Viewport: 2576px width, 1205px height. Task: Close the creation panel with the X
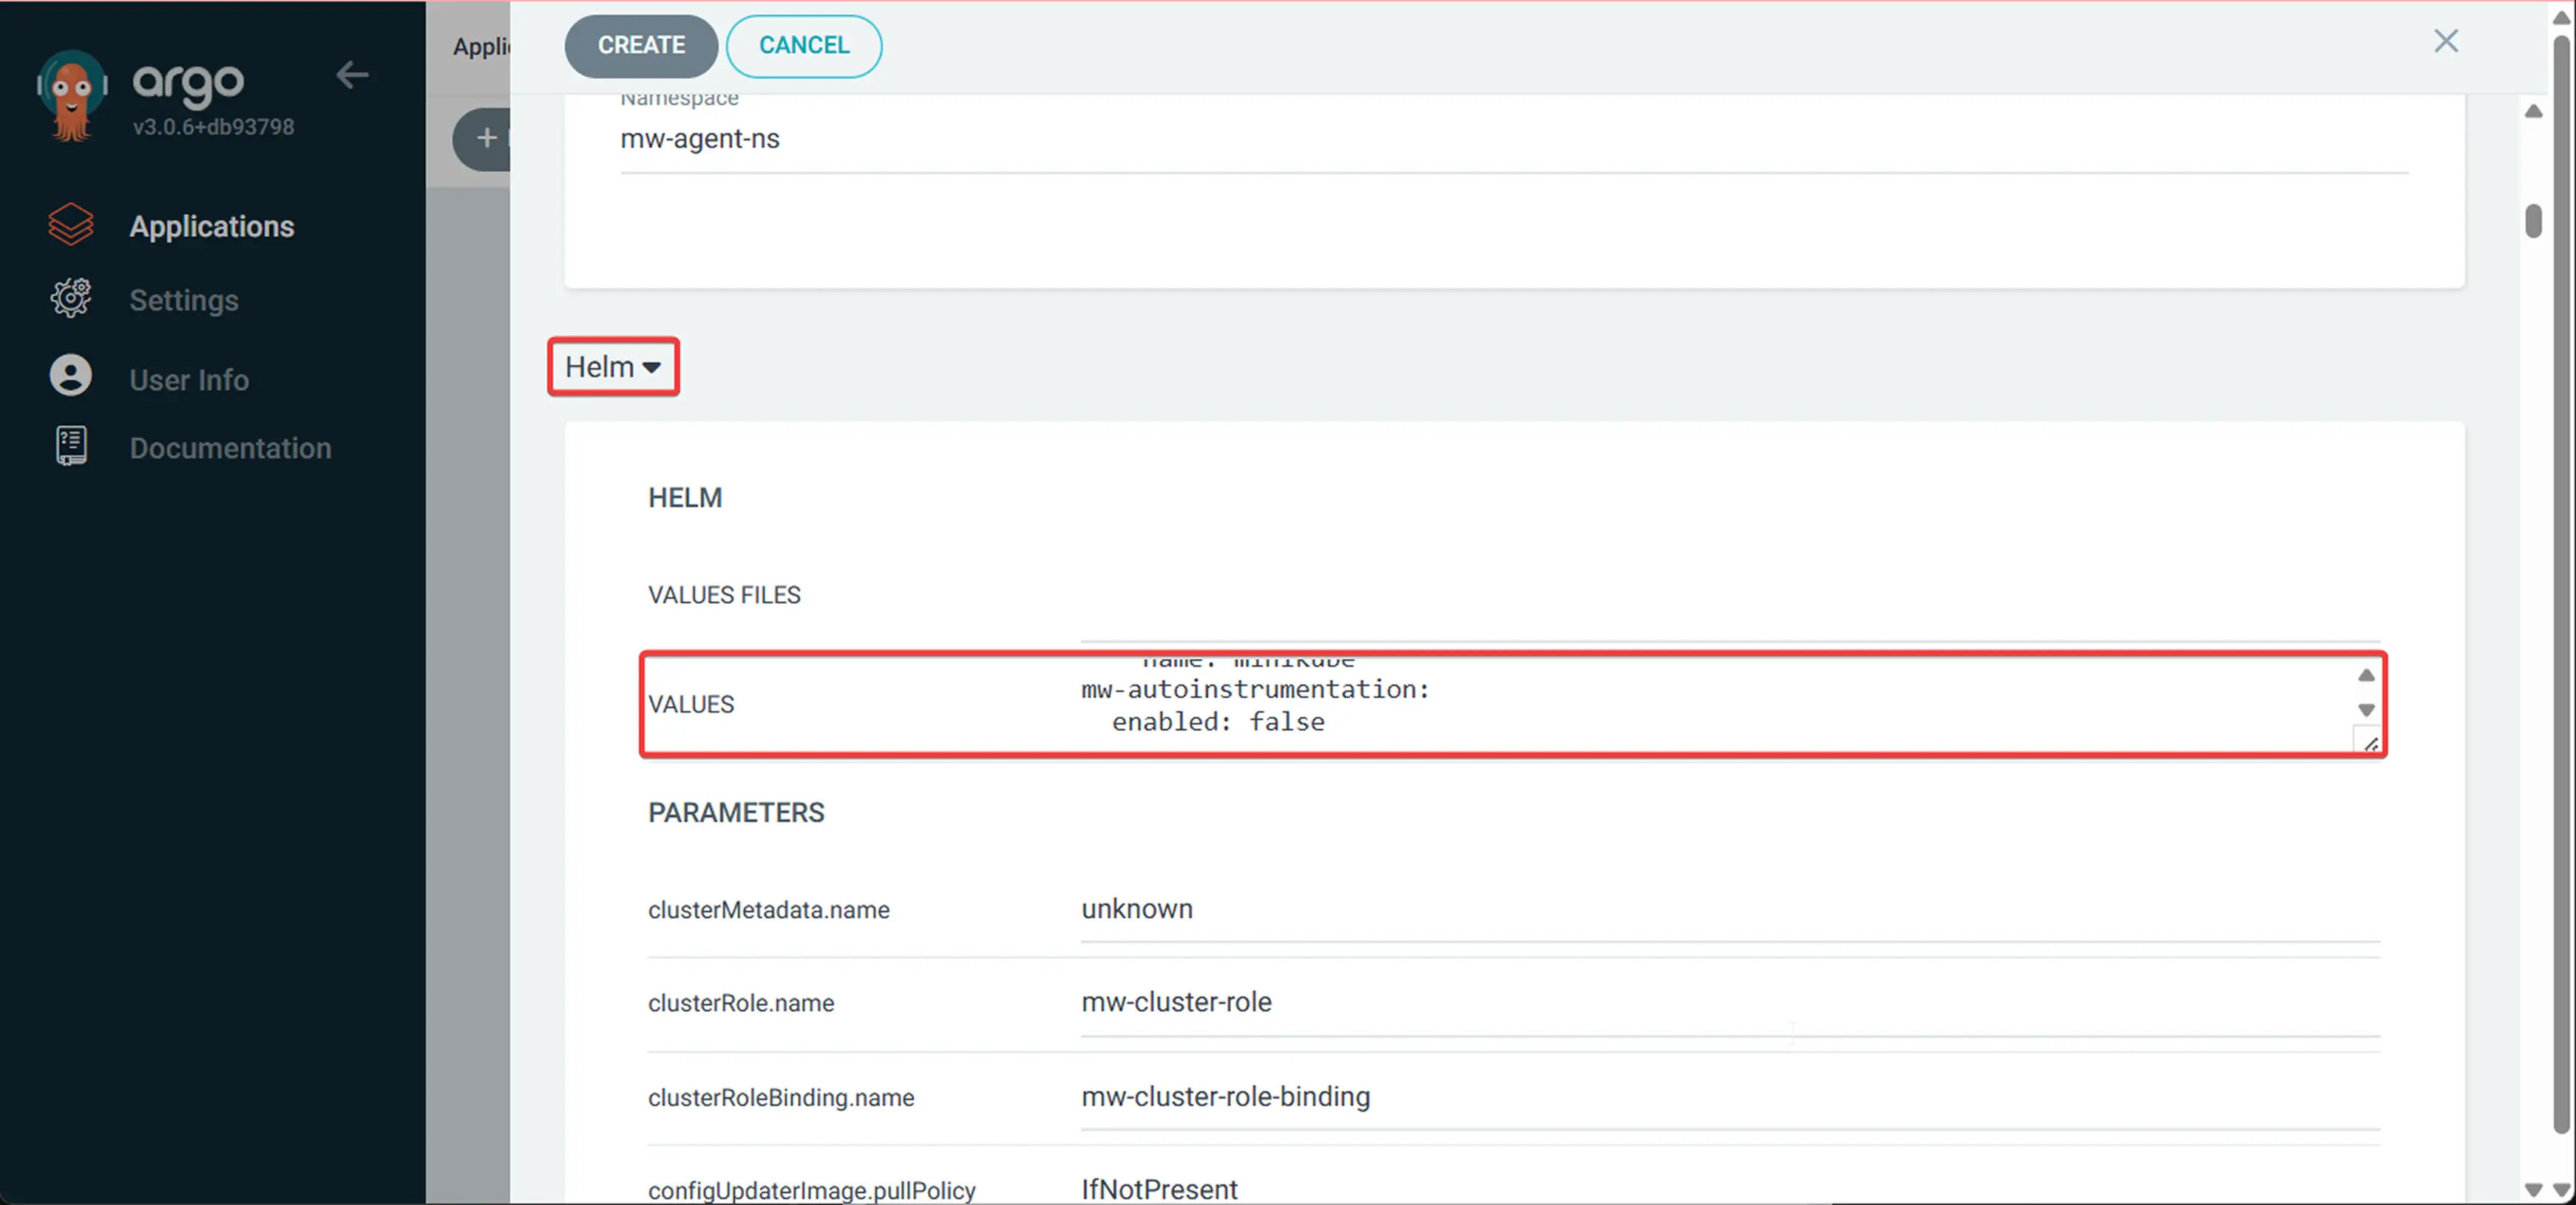point(2447,41)
